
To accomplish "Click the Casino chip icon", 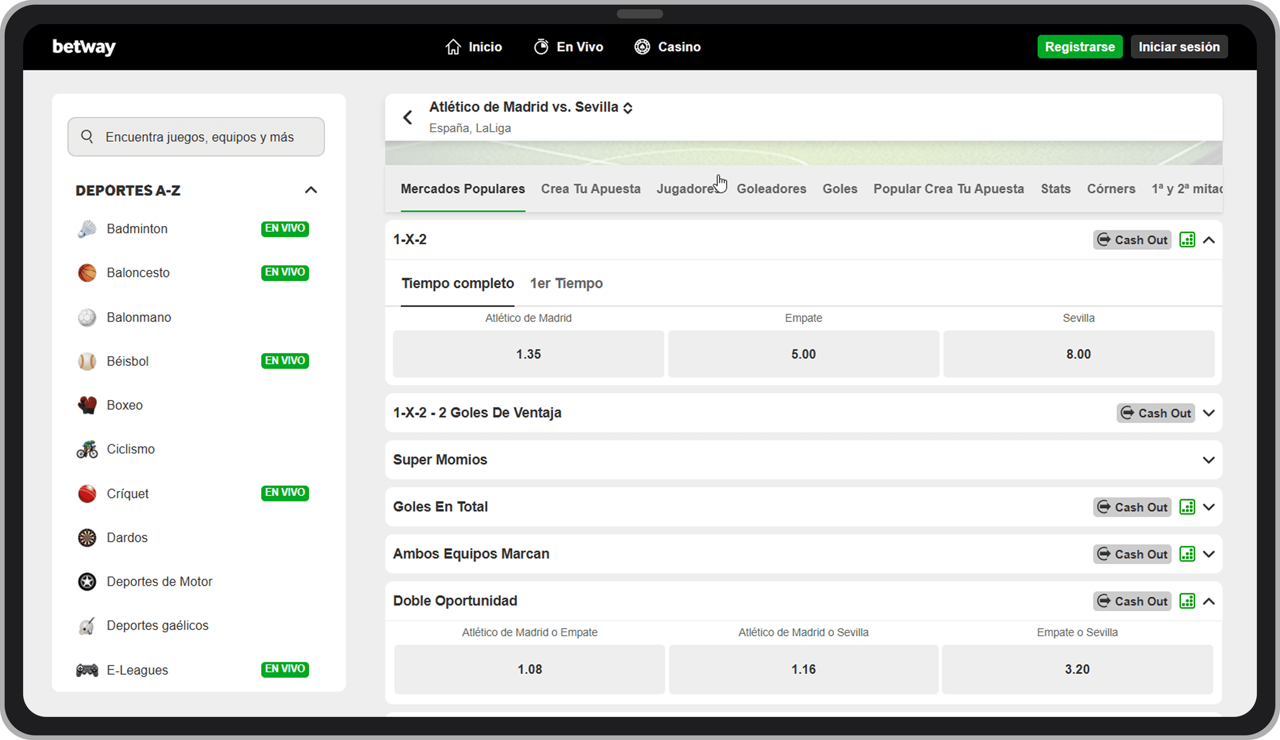I will point(642,47).
